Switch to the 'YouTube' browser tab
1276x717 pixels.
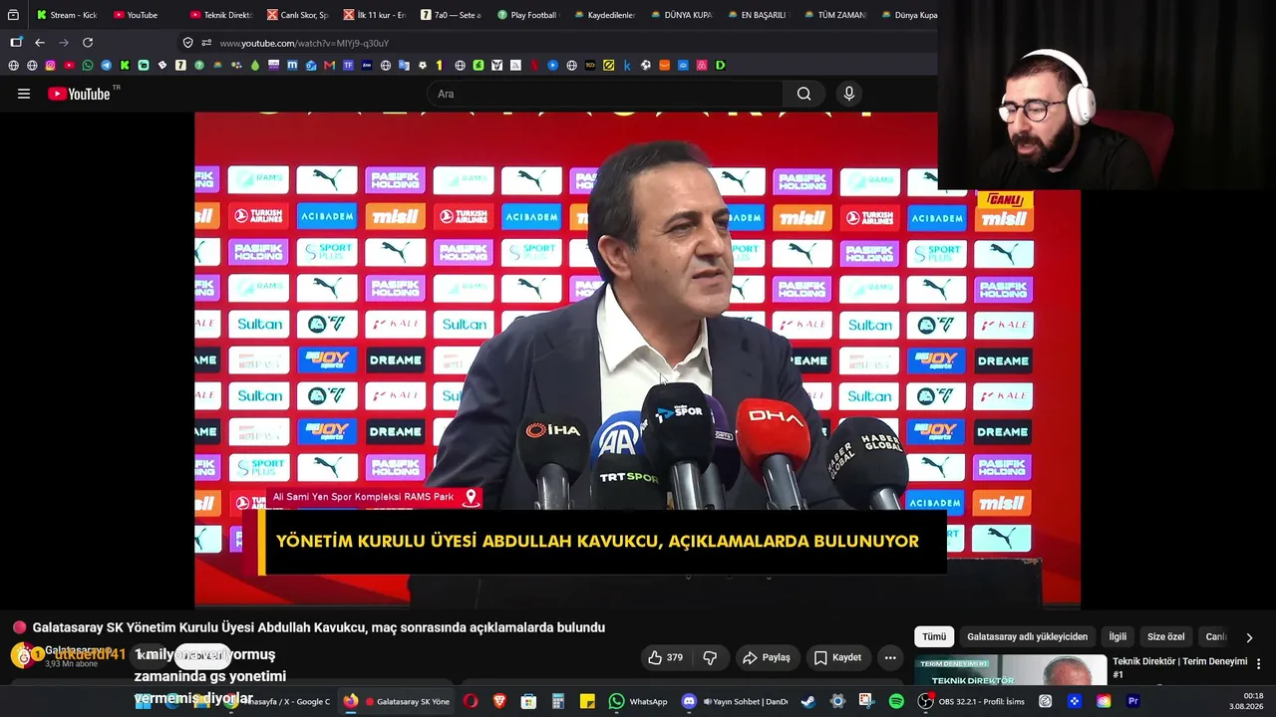point(143,15)
